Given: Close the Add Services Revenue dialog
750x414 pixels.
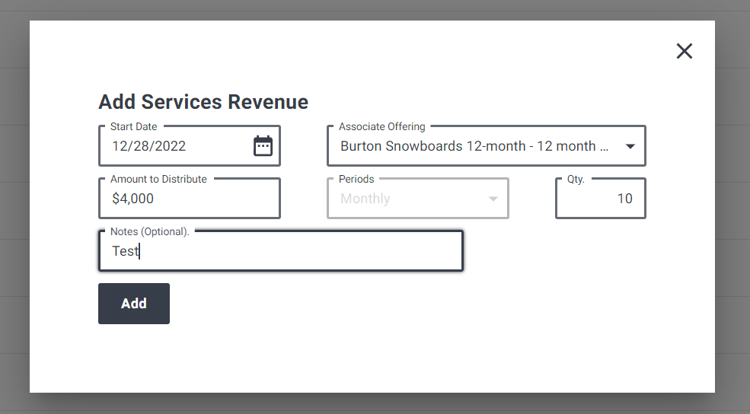Looking at the screenshot, I should click(684, 51).
